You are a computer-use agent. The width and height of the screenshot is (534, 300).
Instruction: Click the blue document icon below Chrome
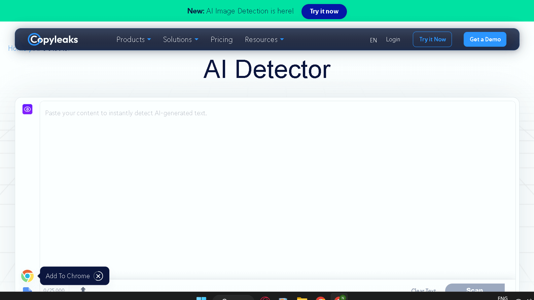click(27, 289)
